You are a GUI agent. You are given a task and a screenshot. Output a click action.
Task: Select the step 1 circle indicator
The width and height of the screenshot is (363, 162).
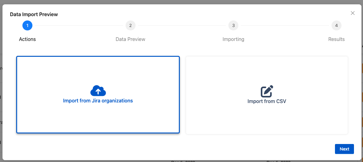(x=27, y=25)
